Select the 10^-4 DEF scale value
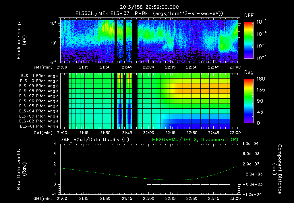Screen dimensions: 294x203 [x=262, y=34]
